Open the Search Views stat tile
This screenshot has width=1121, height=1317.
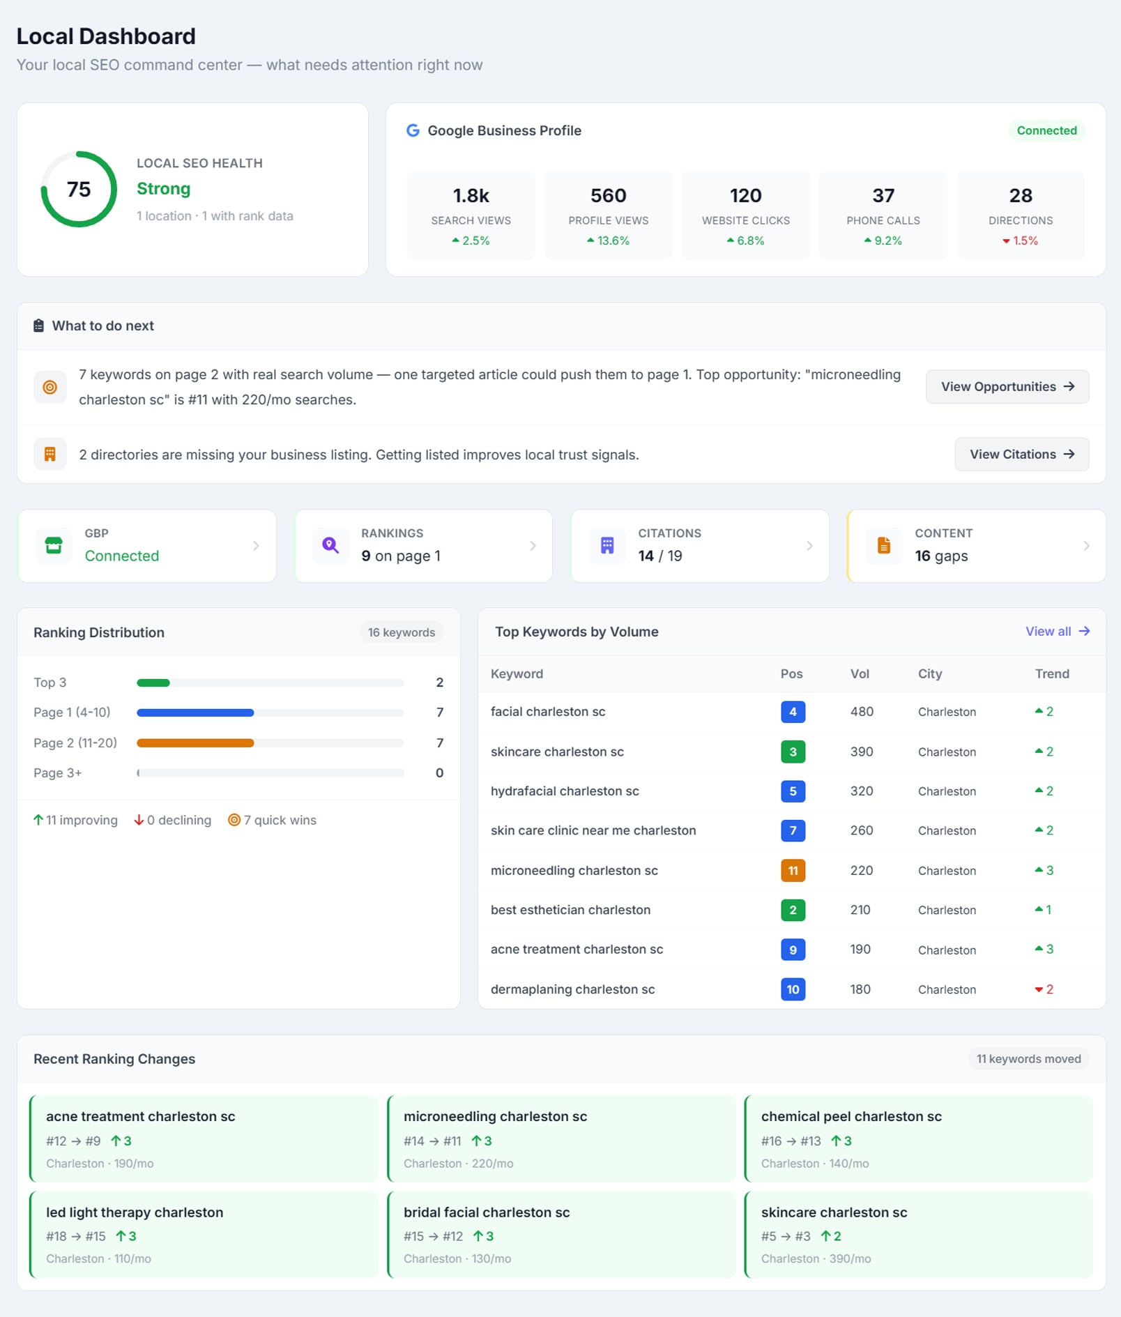pos(471,215)
